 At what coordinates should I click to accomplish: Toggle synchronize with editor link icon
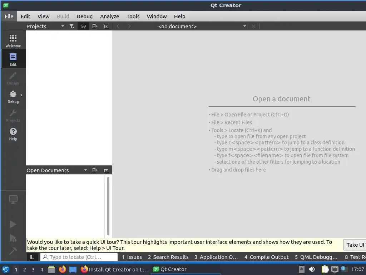point(83,26)
